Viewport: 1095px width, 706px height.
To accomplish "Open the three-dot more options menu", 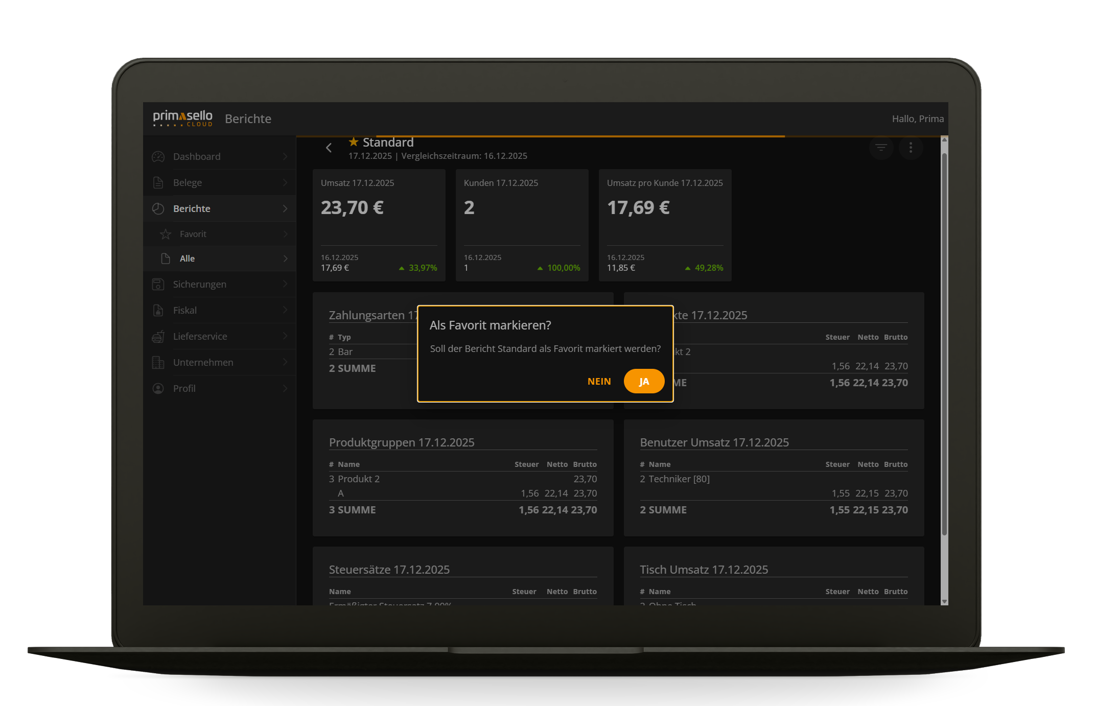I will coord(911,148).
